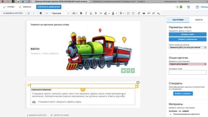The width and height of the screenshot is (208, 117).
Task: Insert a bulleted list
Action: (x=133, y=13)
